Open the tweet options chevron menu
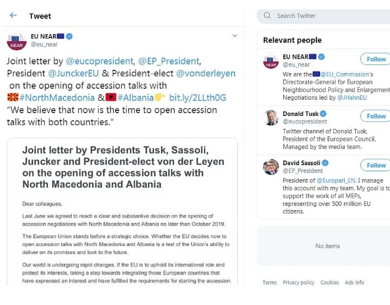Screen dimensions: 390x305 point(235,36)
